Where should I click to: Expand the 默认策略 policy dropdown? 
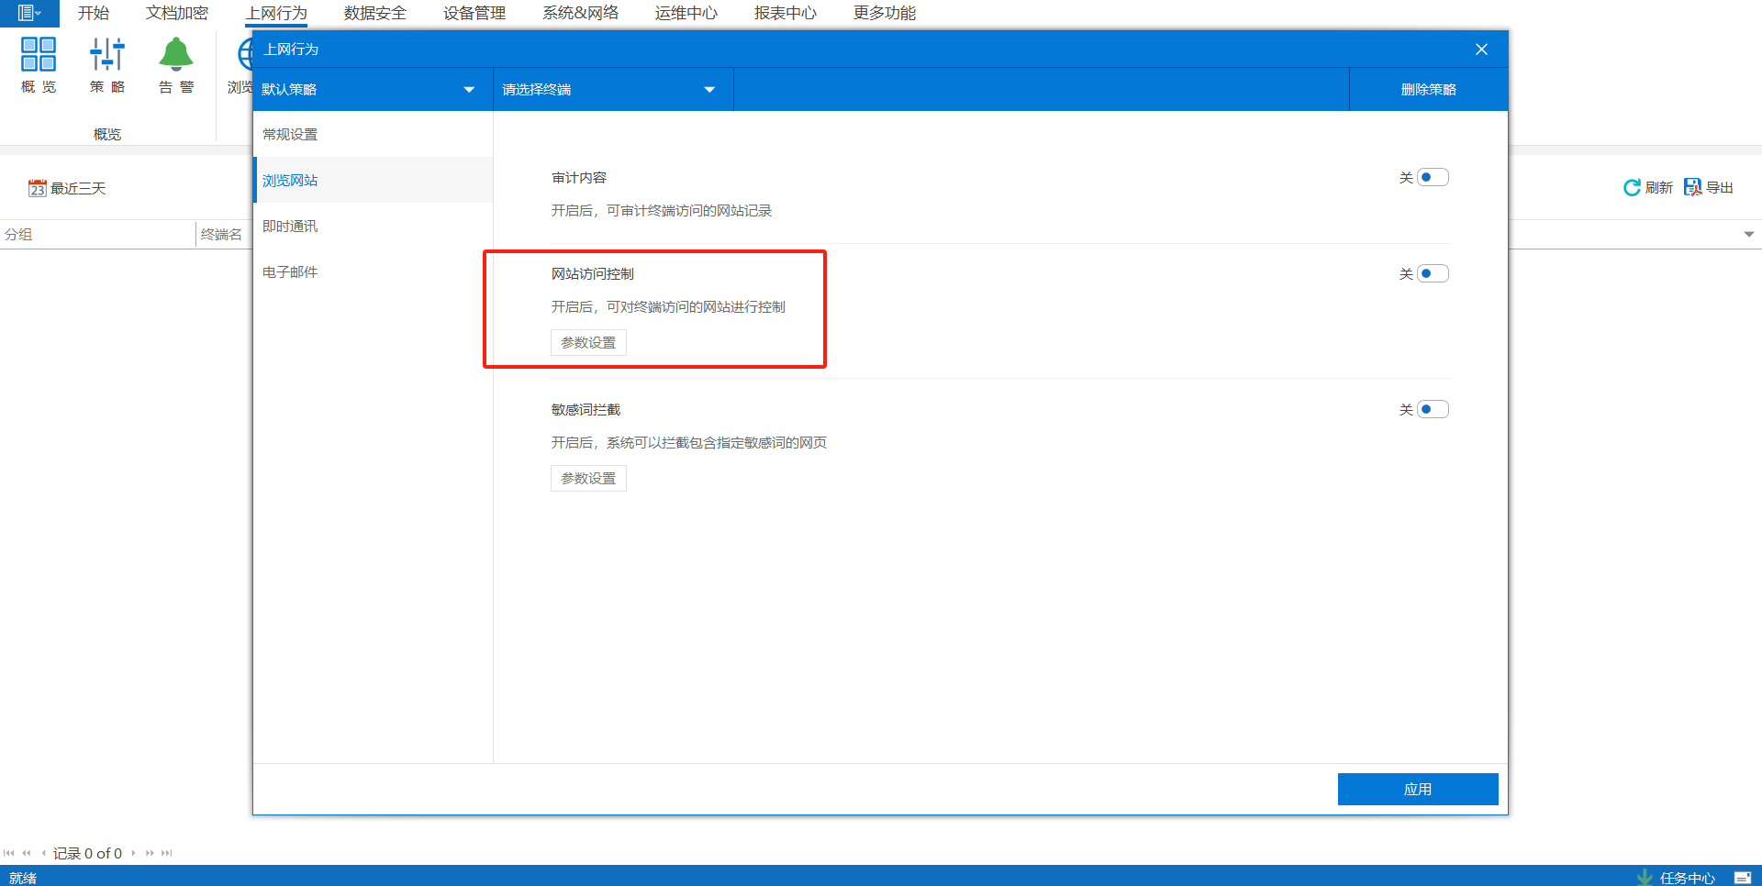(x=469, y=90)
